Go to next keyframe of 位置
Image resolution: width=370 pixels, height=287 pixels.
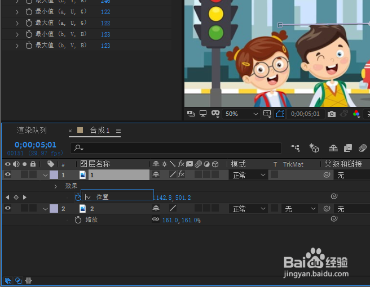coord(25,198)
